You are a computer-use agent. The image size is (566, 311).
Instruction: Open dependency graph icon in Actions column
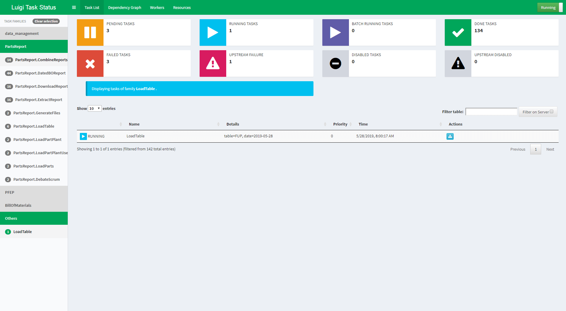point(450,136)
